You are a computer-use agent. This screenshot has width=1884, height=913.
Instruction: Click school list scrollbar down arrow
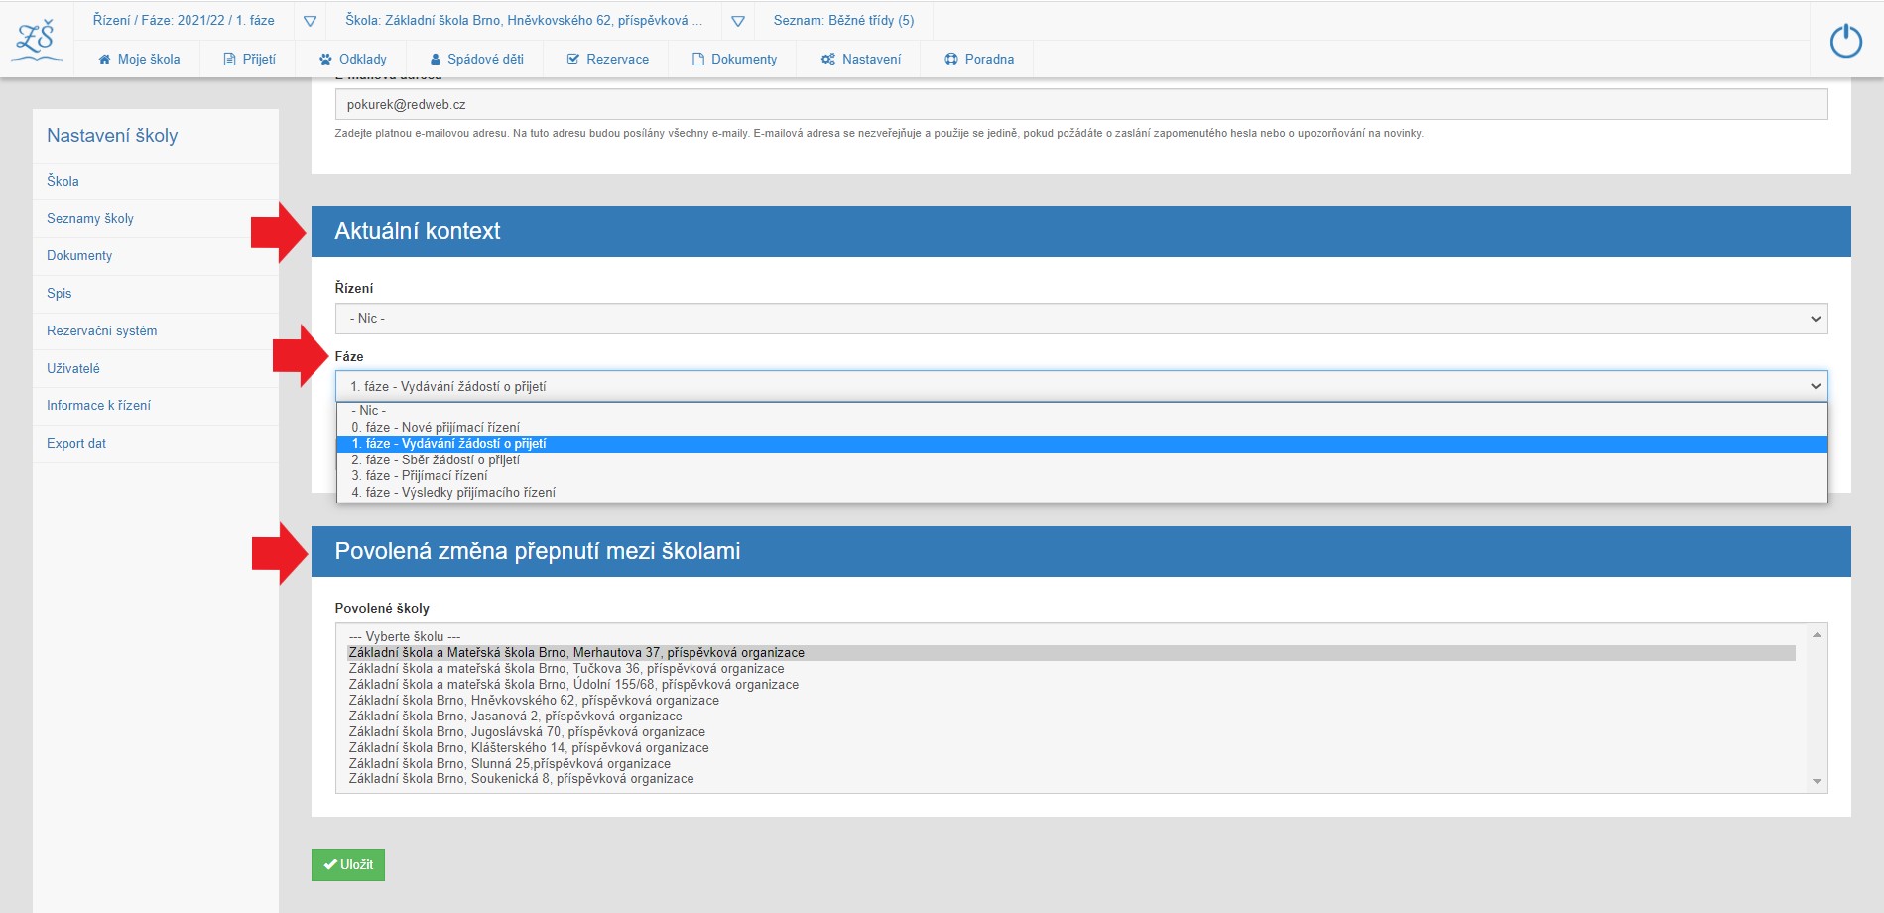tap(1818, 782)
